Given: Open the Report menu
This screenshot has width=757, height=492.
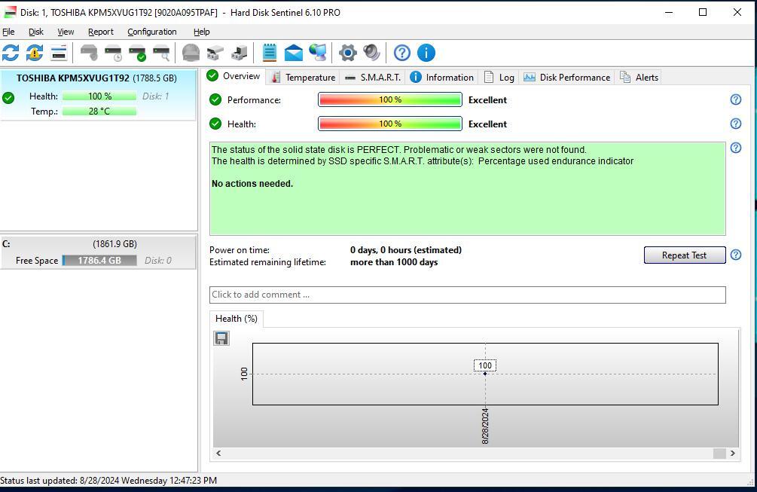Looking at the screenshot, I should click(x=100, y=32).
